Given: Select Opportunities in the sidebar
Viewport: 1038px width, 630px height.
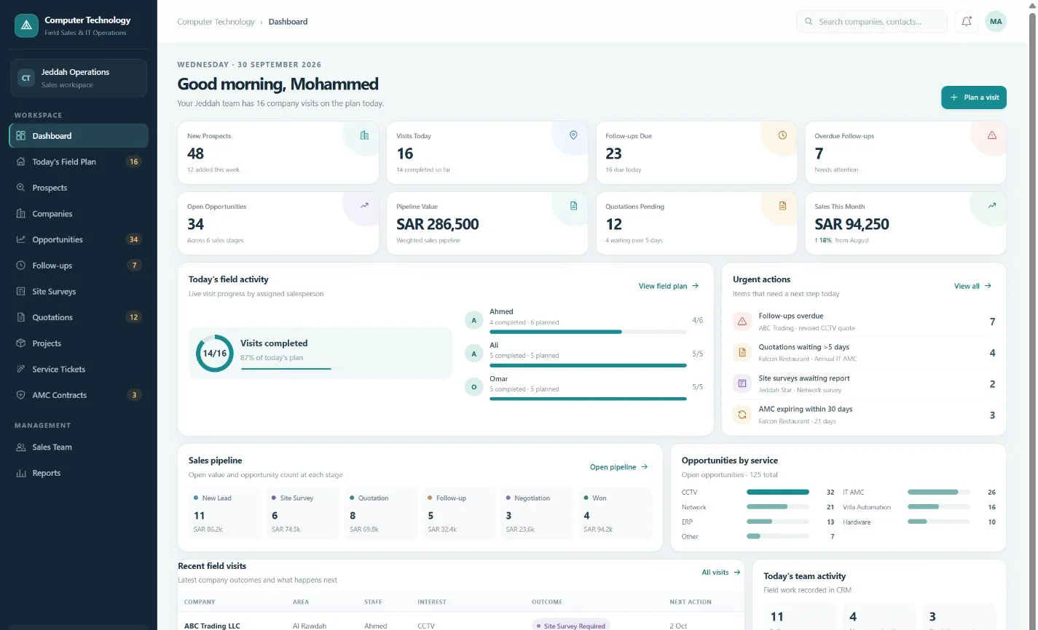Looking at the screenshot, I should tap(79, 239).
